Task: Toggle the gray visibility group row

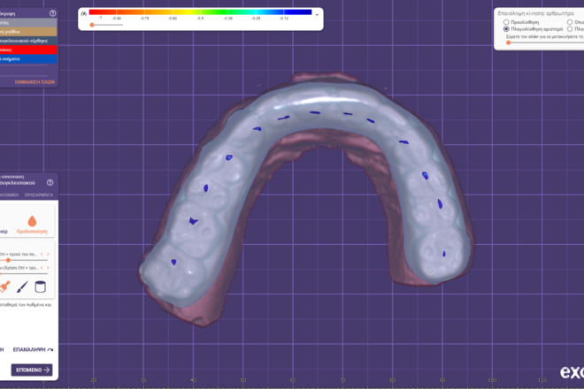Action: [x=28, y=23]
